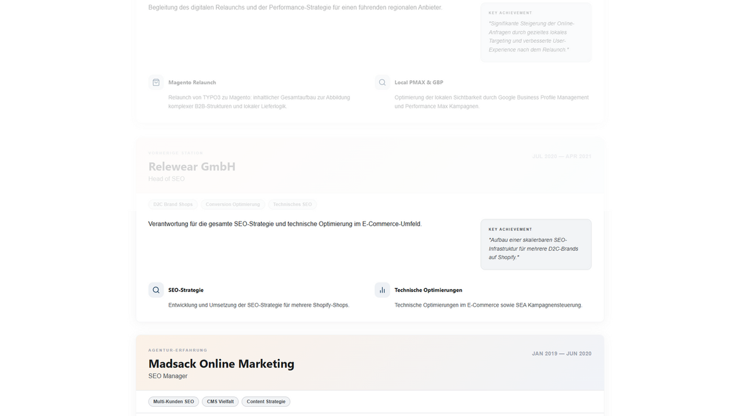Click the magnifier icon beside Local PMAX & GBP
Image resolution: width=740 pixels, height=416 pixels.
point(382,83)
